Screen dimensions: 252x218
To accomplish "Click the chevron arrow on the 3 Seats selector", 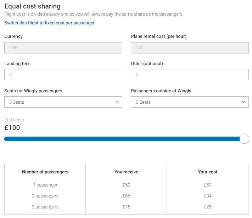I will point(117,102).
